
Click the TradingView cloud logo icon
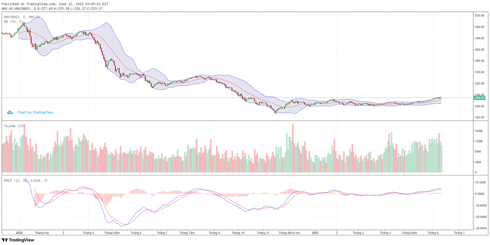[10, 111]
